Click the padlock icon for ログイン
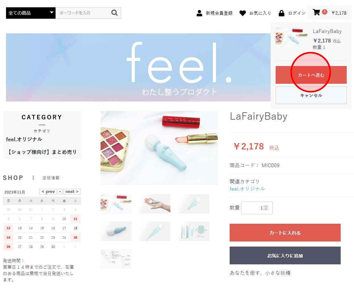Screen dimensions: 354x291 point(282,13)
